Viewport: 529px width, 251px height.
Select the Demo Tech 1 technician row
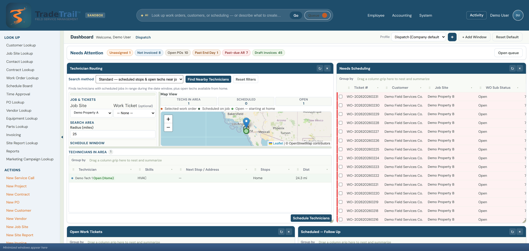pos(200,178)
